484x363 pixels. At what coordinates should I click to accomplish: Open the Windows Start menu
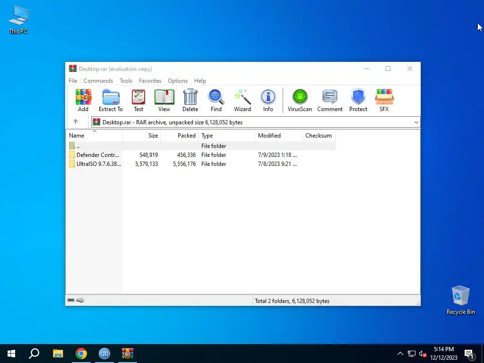(11, 354)
